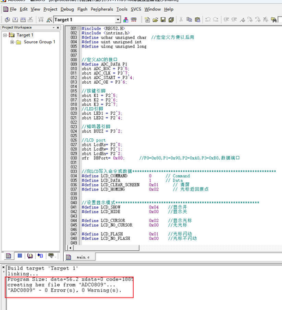Go to the previous bookmark icon
Viewport: 282px width, 310px height.
coord(258,20)
